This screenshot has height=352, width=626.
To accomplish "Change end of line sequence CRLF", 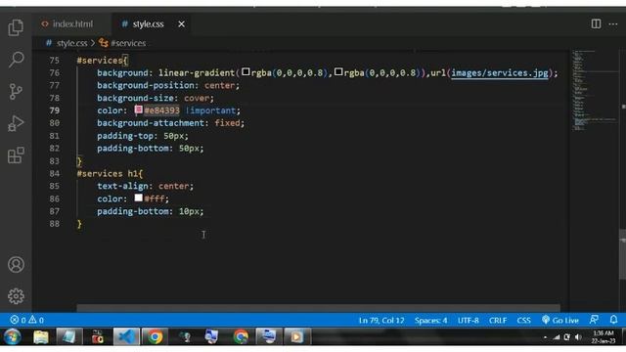I will click(498, 321).
